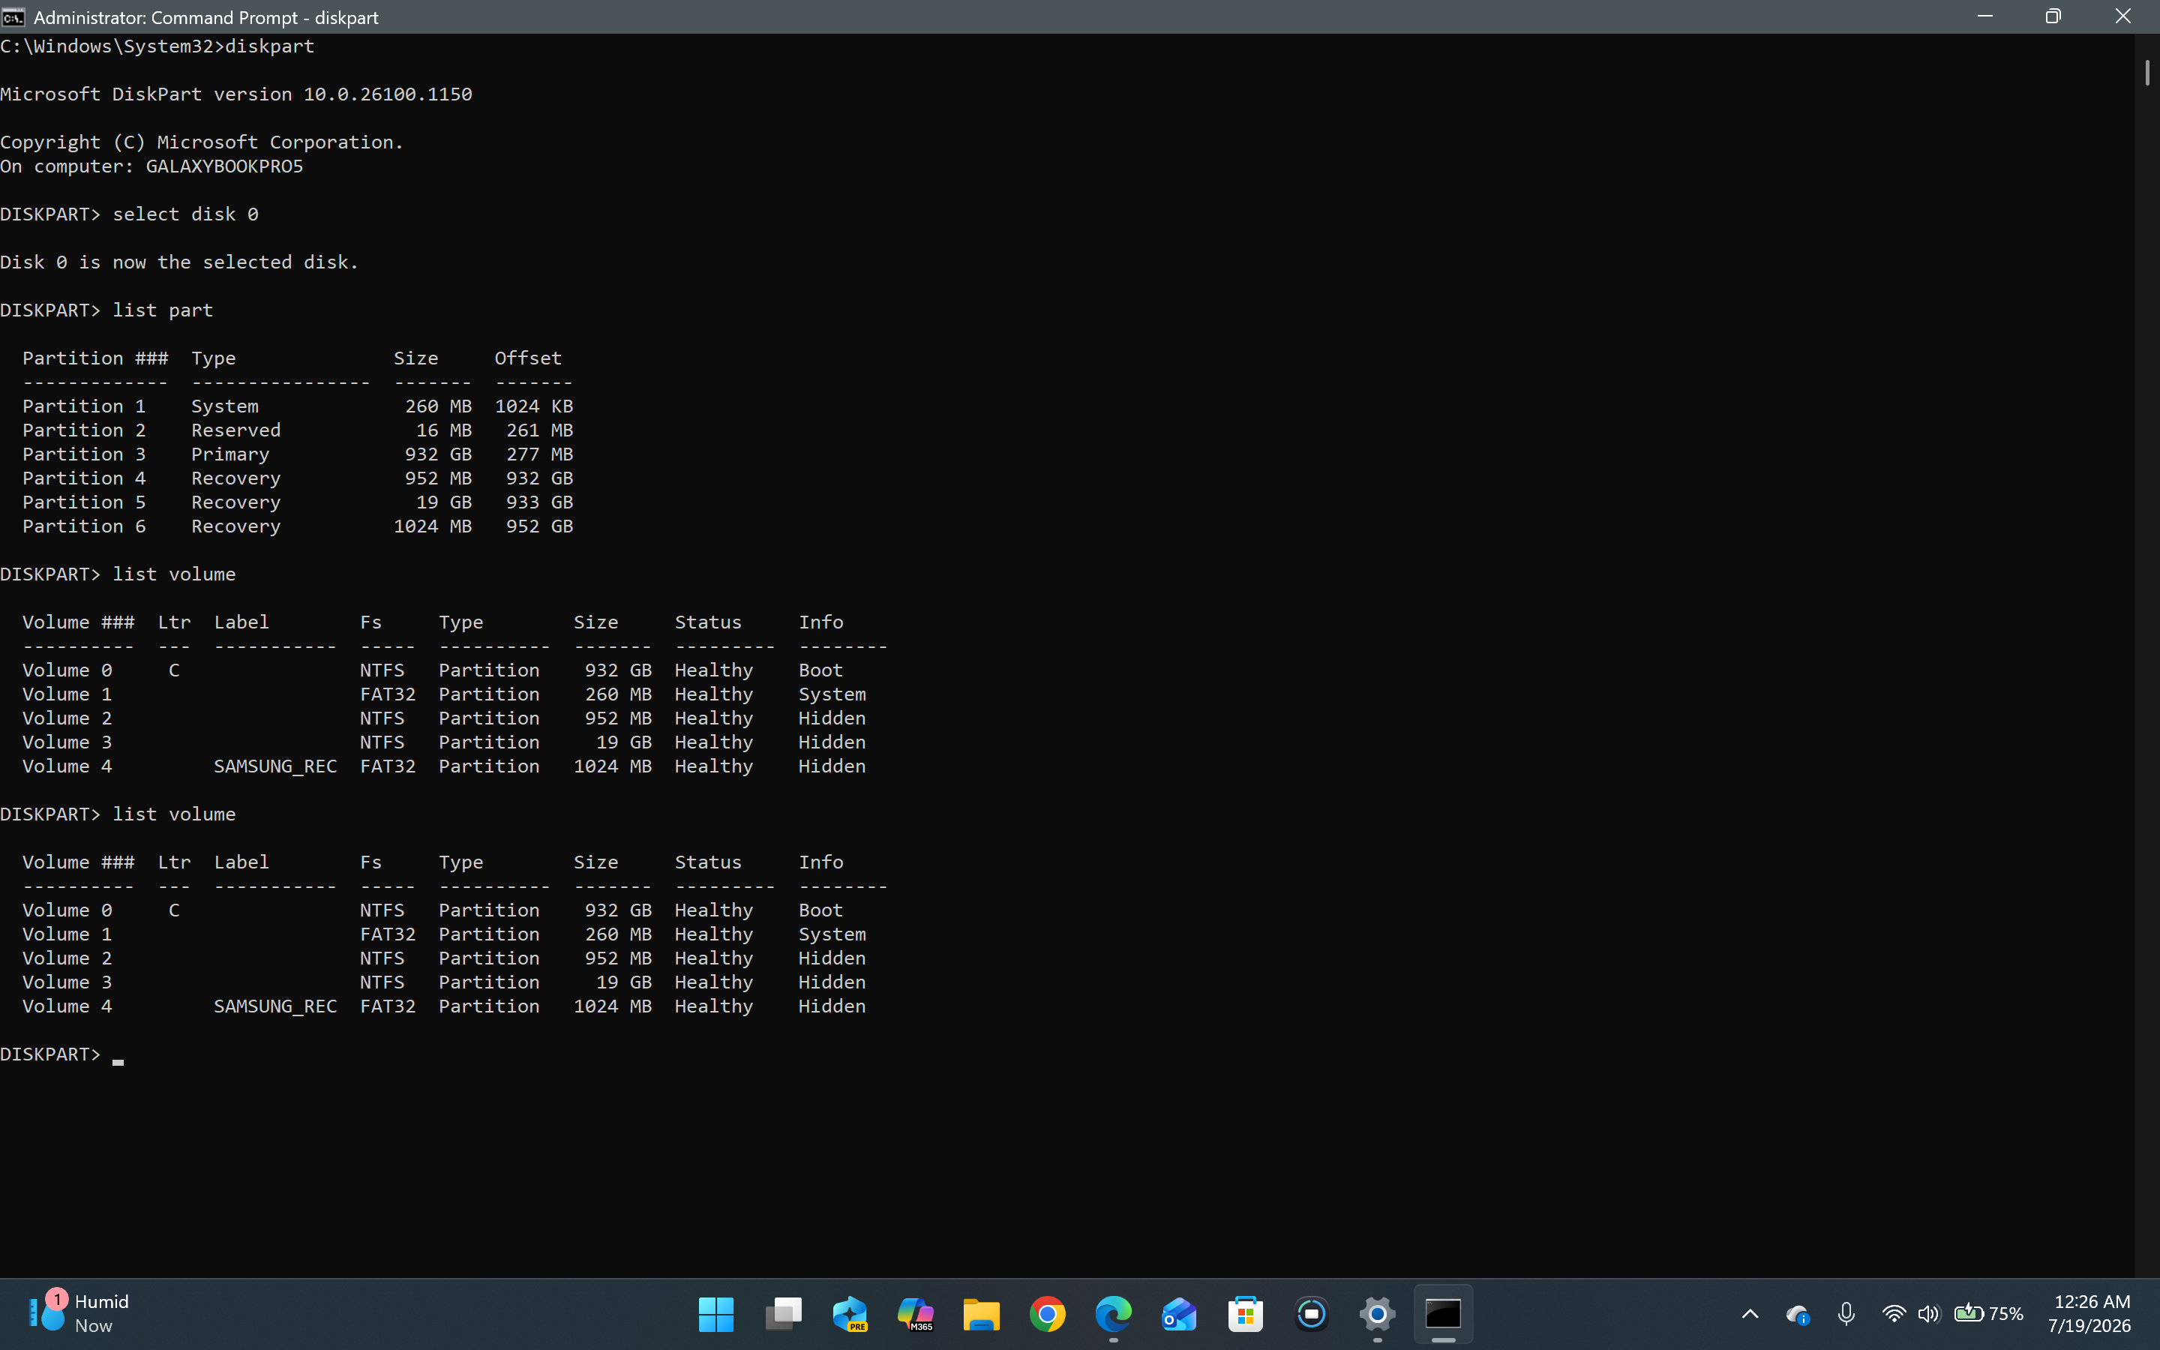Open Microsoft Store from taskbar
Image resolution: width=2160 pixels, height=1350 pixels.
[1245, 1313]
